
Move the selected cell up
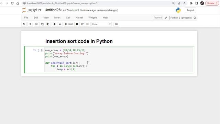tap(54, 24)
